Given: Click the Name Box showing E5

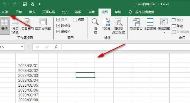Looking at the screenshot, I should [10, 47].
